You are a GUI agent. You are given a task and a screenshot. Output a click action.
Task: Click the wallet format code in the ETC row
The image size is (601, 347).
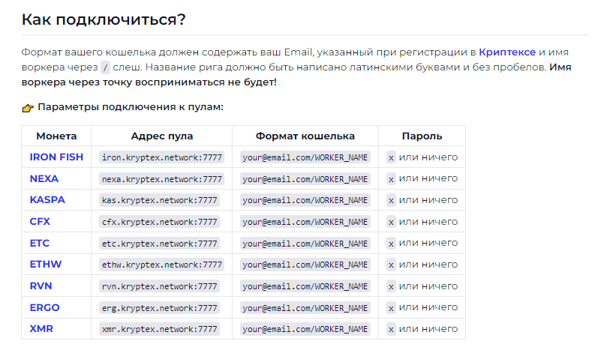(x=305, y=244)
